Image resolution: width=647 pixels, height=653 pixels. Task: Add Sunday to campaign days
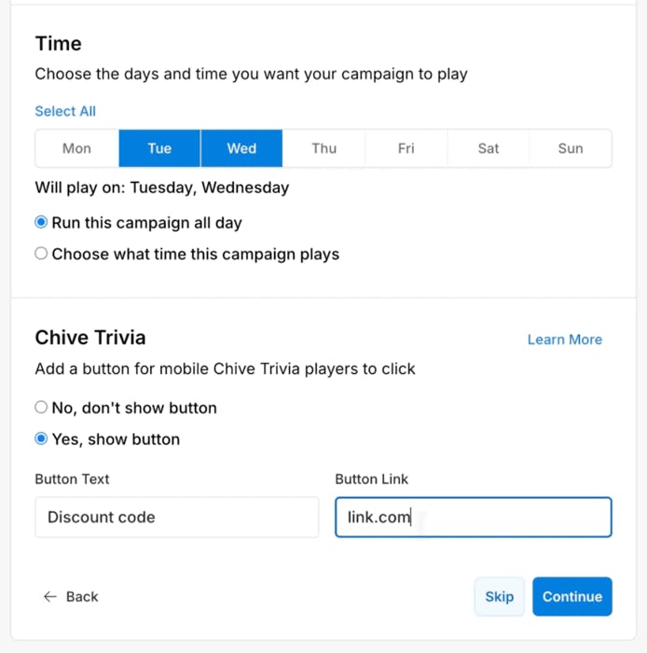click(570, 148)
